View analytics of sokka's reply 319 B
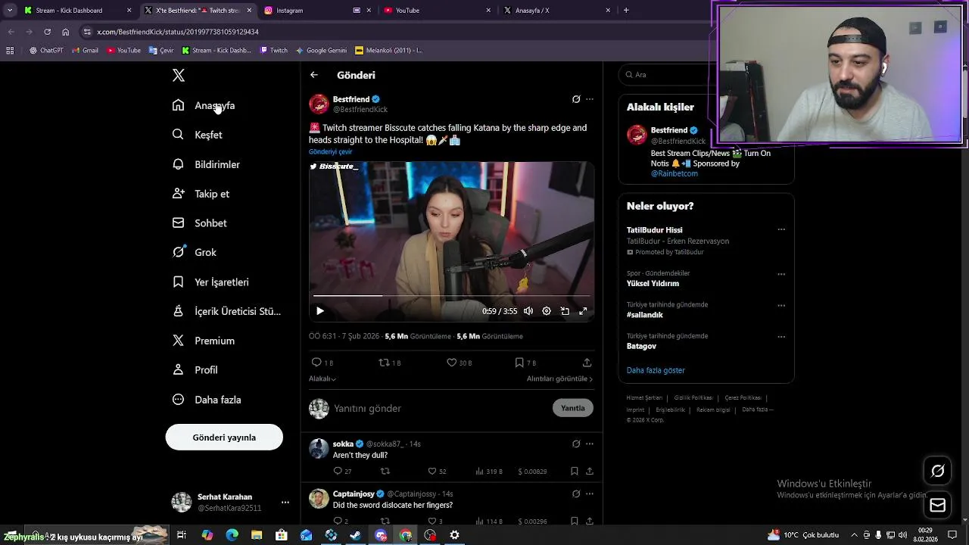969x545 pixels. pos(489,472)
